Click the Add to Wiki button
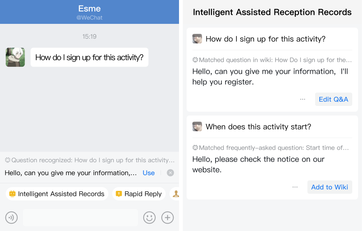 330,187
